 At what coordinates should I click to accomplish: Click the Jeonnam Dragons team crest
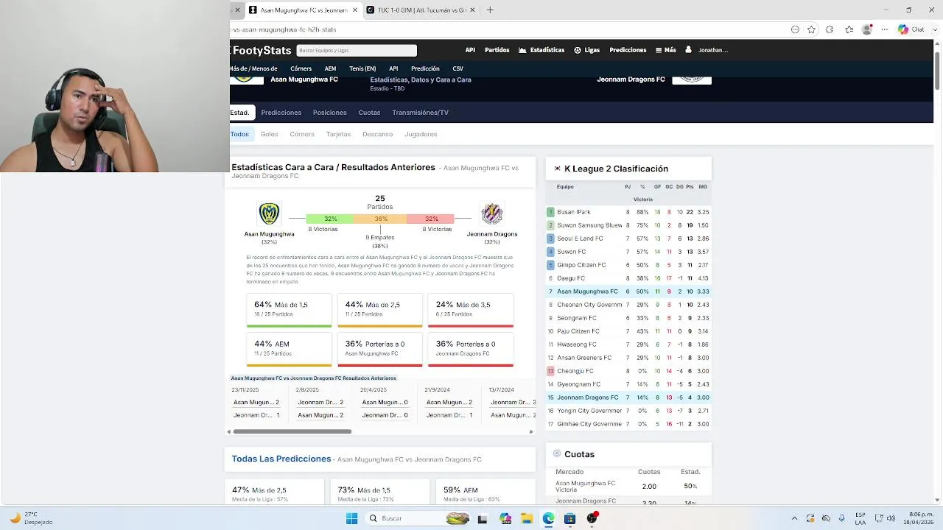pyautogui.click(x=491, y=213)
